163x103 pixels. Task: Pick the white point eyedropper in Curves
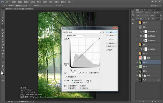click(86, 73)
